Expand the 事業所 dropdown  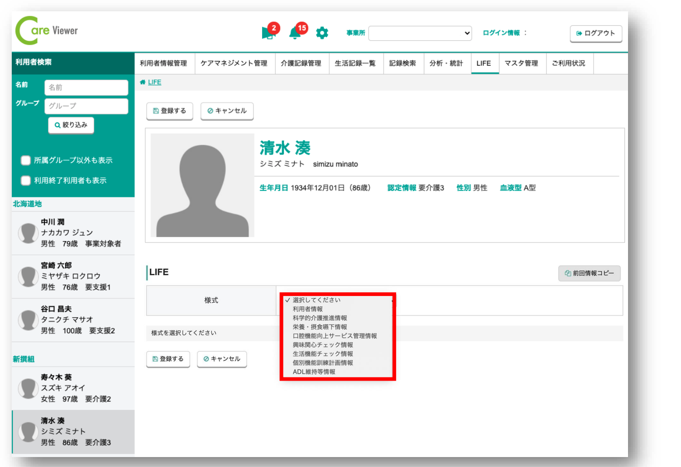(420, 33)
